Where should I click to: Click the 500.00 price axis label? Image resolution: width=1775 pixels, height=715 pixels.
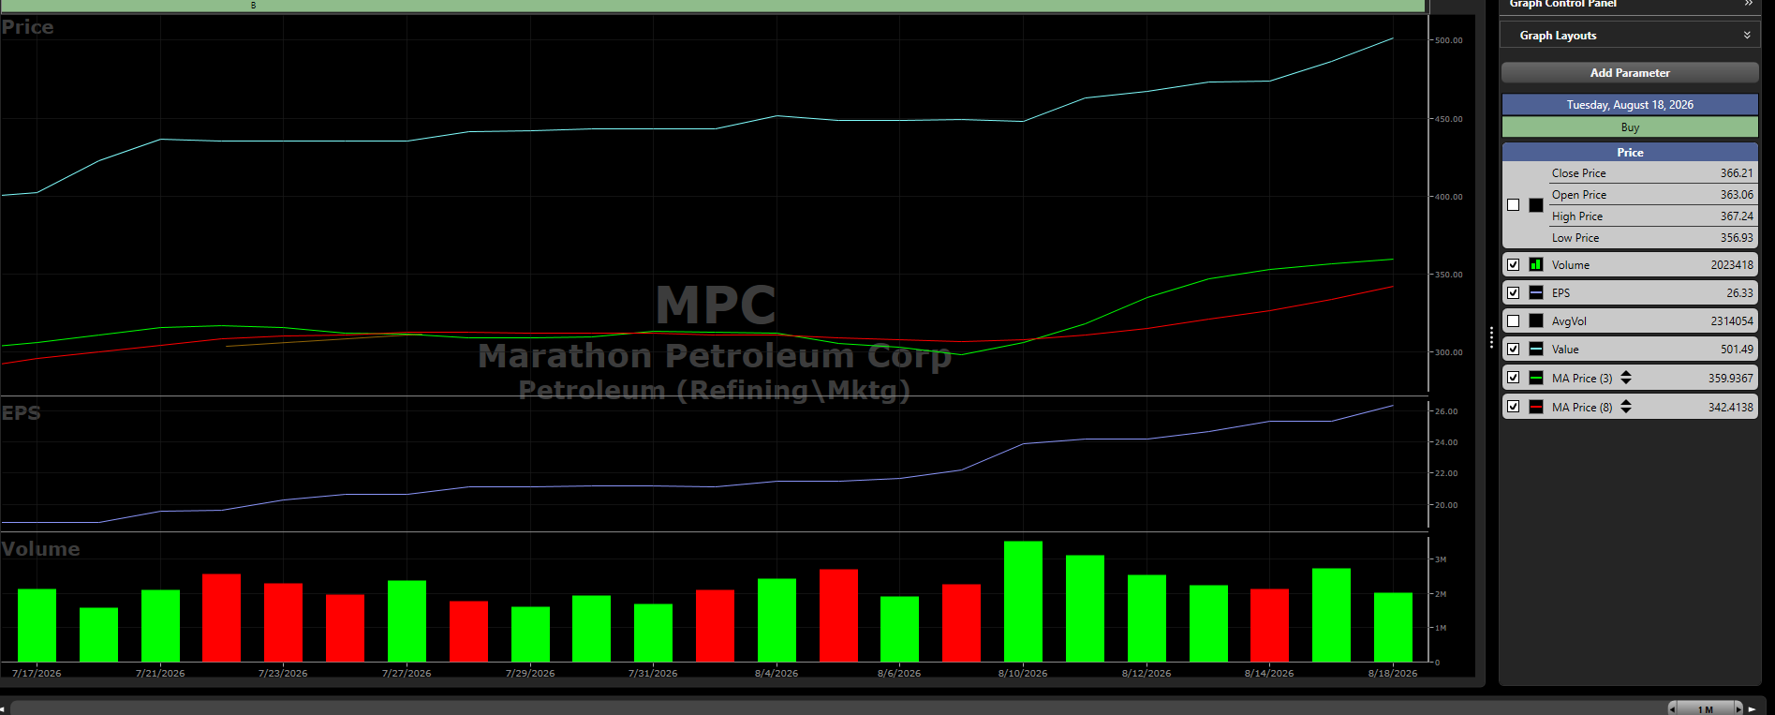click(x=1448, y=40)
